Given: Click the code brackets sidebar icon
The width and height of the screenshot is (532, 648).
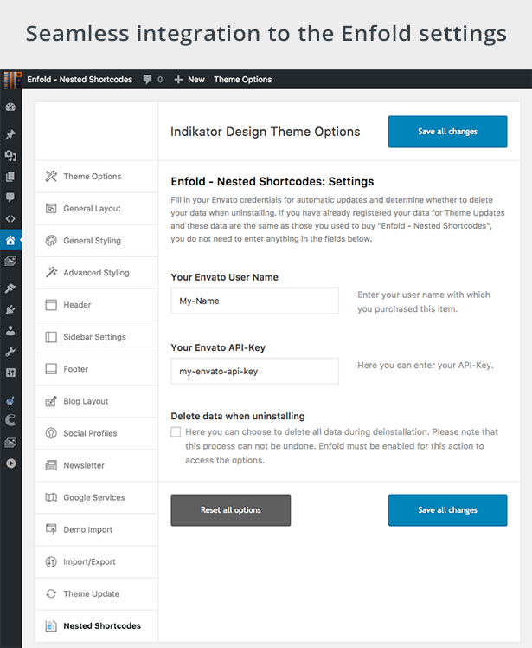Looking at the screenshot, I should click(10, 218).
